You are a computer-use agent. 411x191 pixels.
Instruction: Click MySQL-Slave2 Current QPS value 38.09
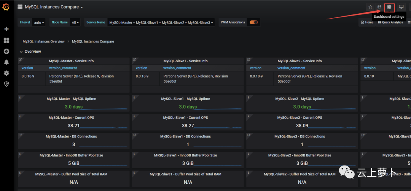pos(302,126)
